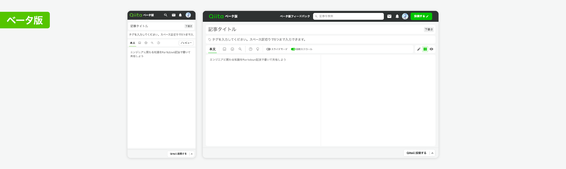Open the user avatar in the desktop header
The width and height of the screenshot is (566, 169).
click(405, 16)
